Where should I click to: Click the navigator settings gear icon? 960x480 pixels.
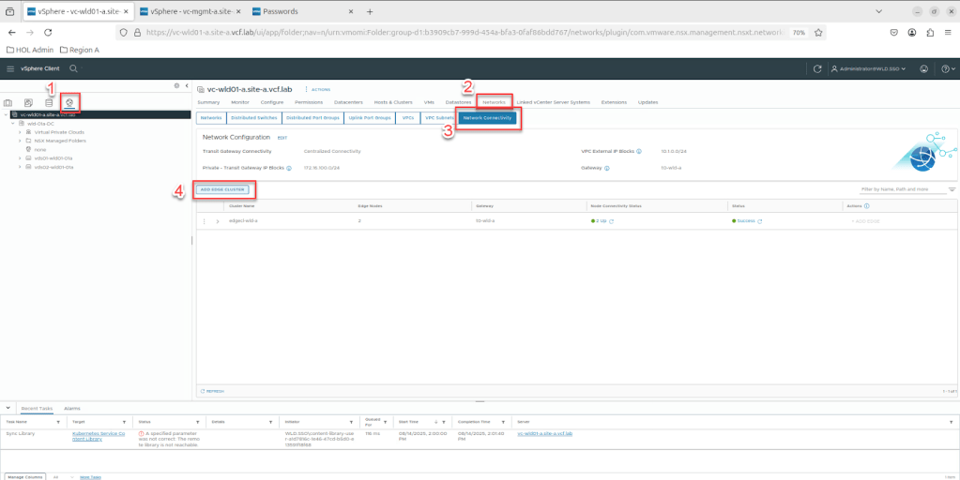[x=177, y=85]
